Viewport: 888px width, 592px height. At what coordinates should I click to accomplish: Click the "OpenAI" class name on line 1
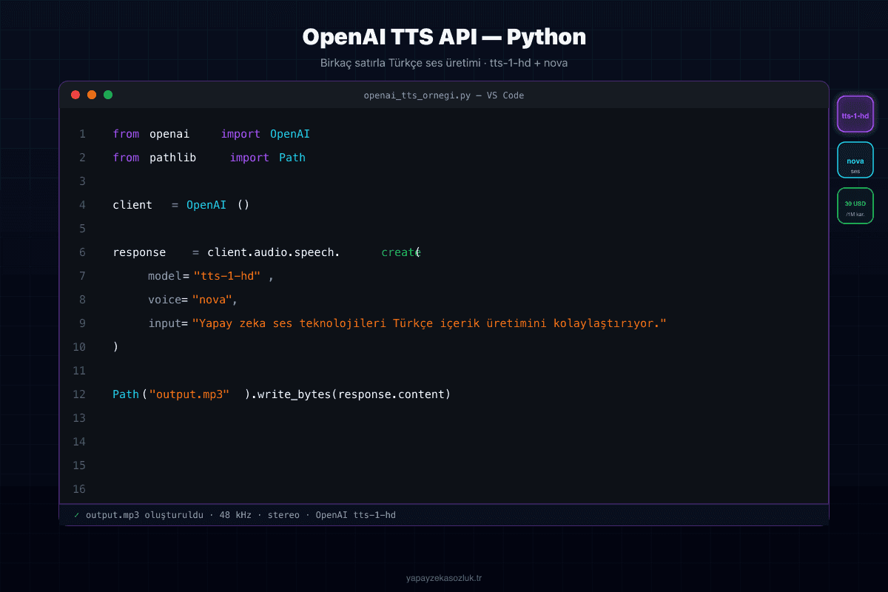click(290, 134)
